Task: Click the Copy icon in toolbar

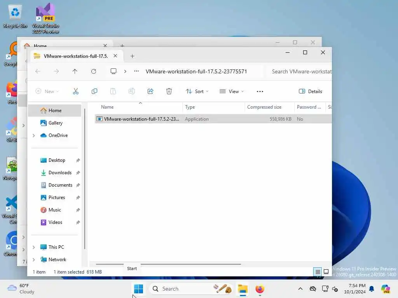Action: coord(94,91)
